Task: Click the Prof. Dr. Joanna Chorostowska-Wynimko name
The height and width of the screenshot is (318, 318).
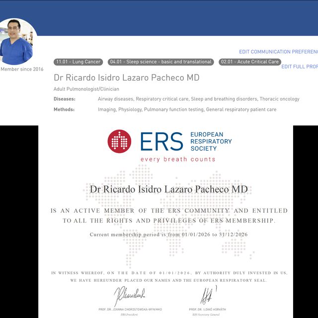Action: click(130, 310)
